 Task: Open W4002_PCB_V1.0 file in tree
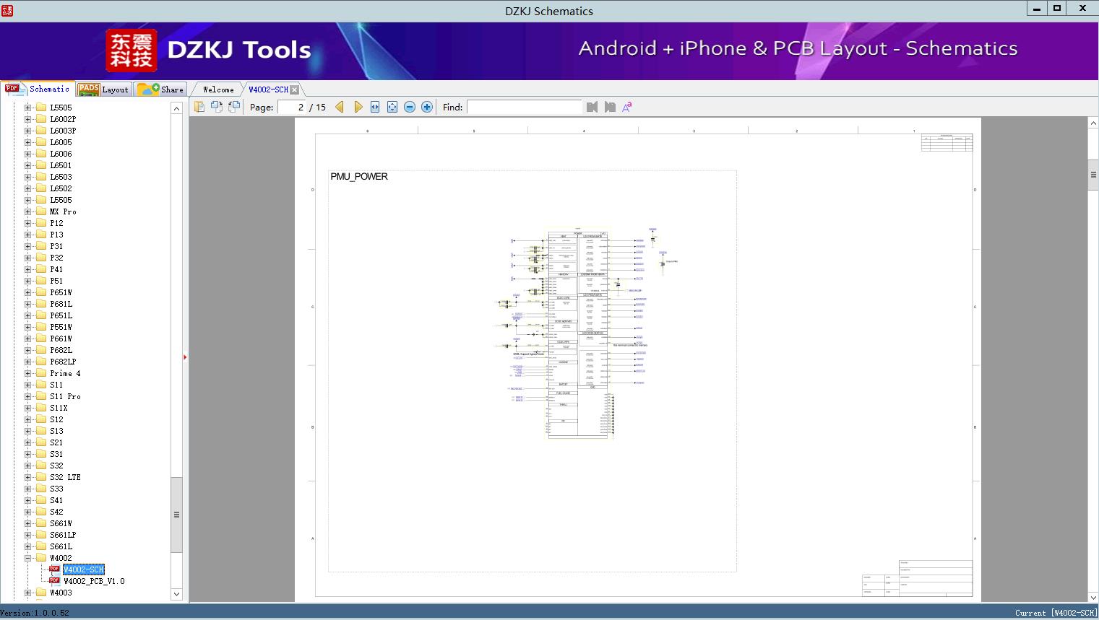94,581
